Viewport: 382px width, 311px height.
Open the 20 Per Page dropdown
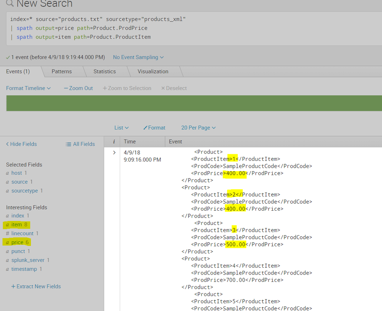198,128
